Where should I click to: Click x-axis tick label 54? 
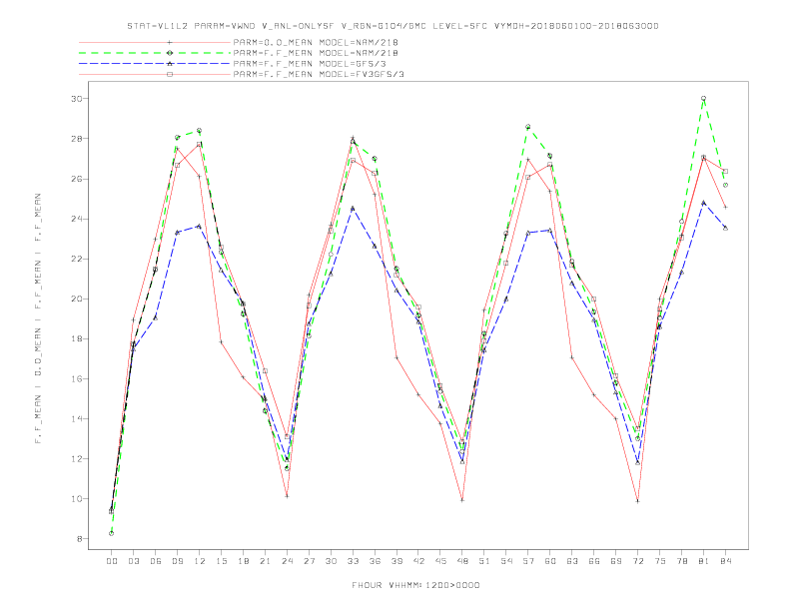tap(506, 561)
